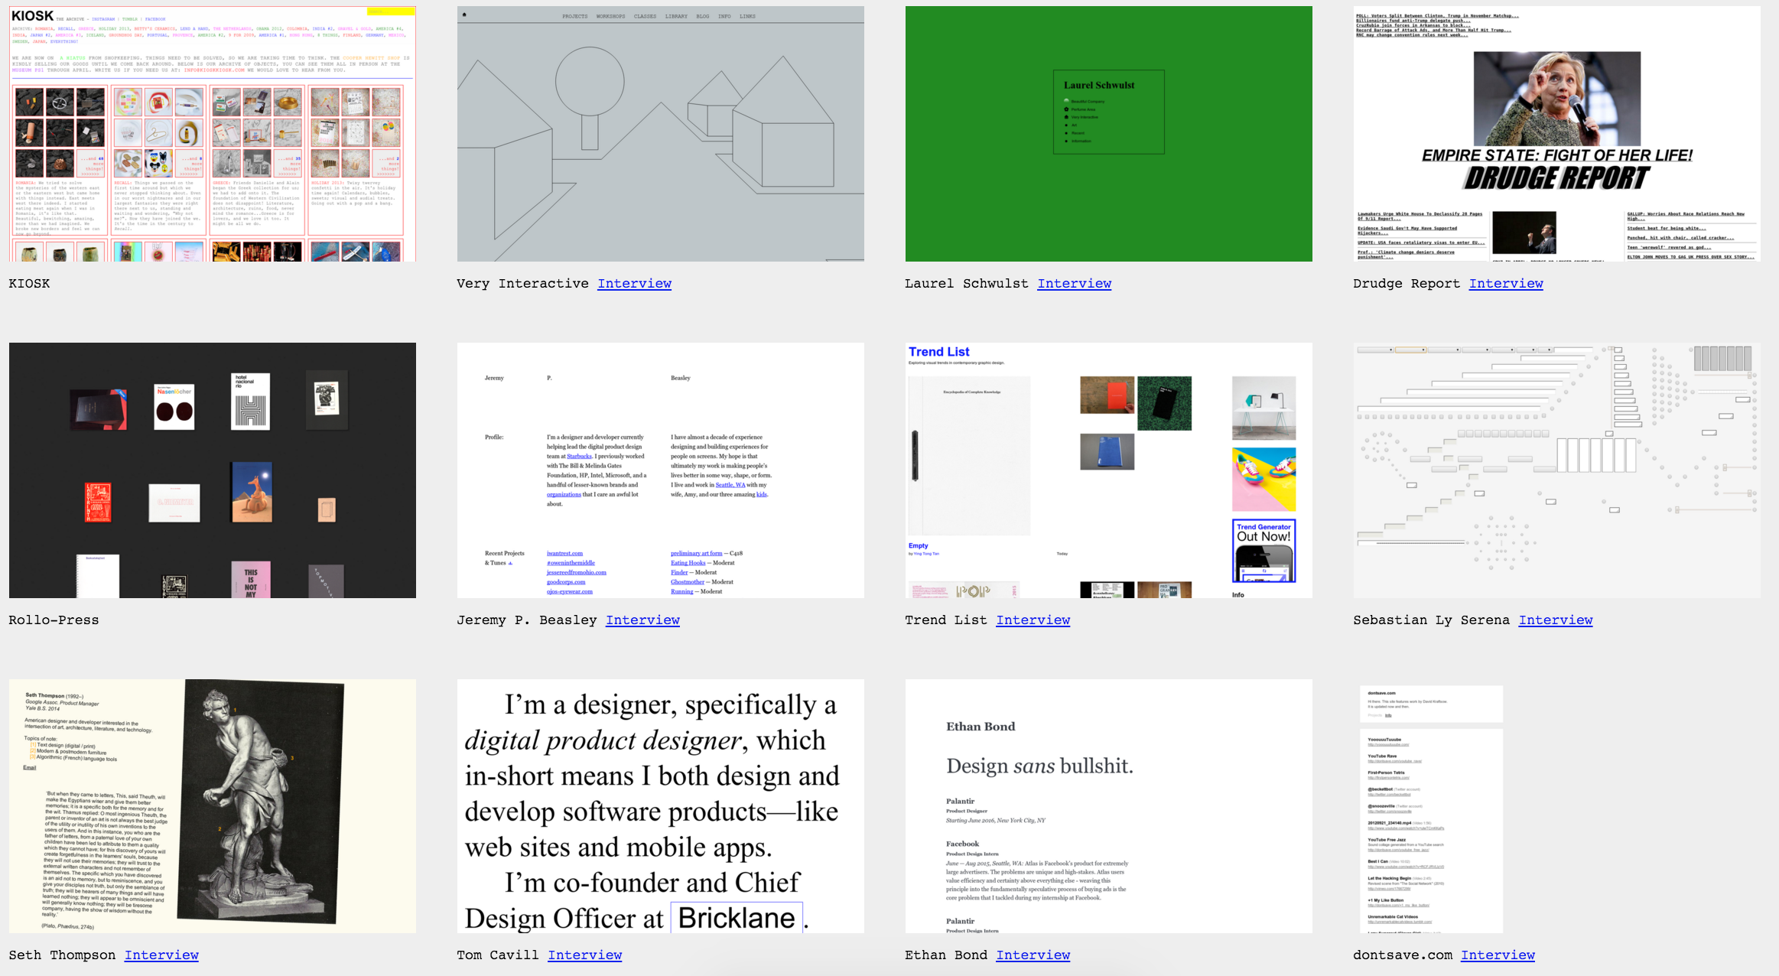Click the sunrise icon beside Beautiful Company
Viewport: 1779px width, 976px height.
[x=1066, y=101]
